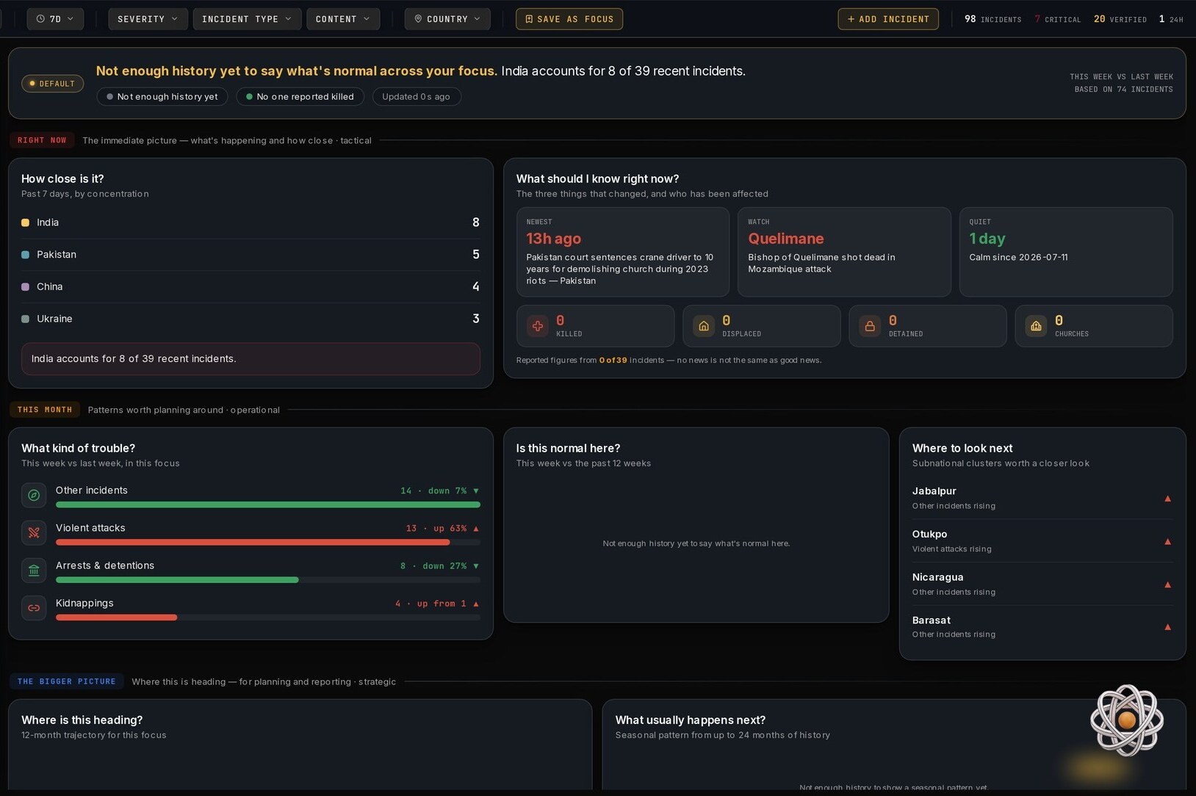
Task: Click the floating atom assistant icon
Action: [x=1127, y=720]
